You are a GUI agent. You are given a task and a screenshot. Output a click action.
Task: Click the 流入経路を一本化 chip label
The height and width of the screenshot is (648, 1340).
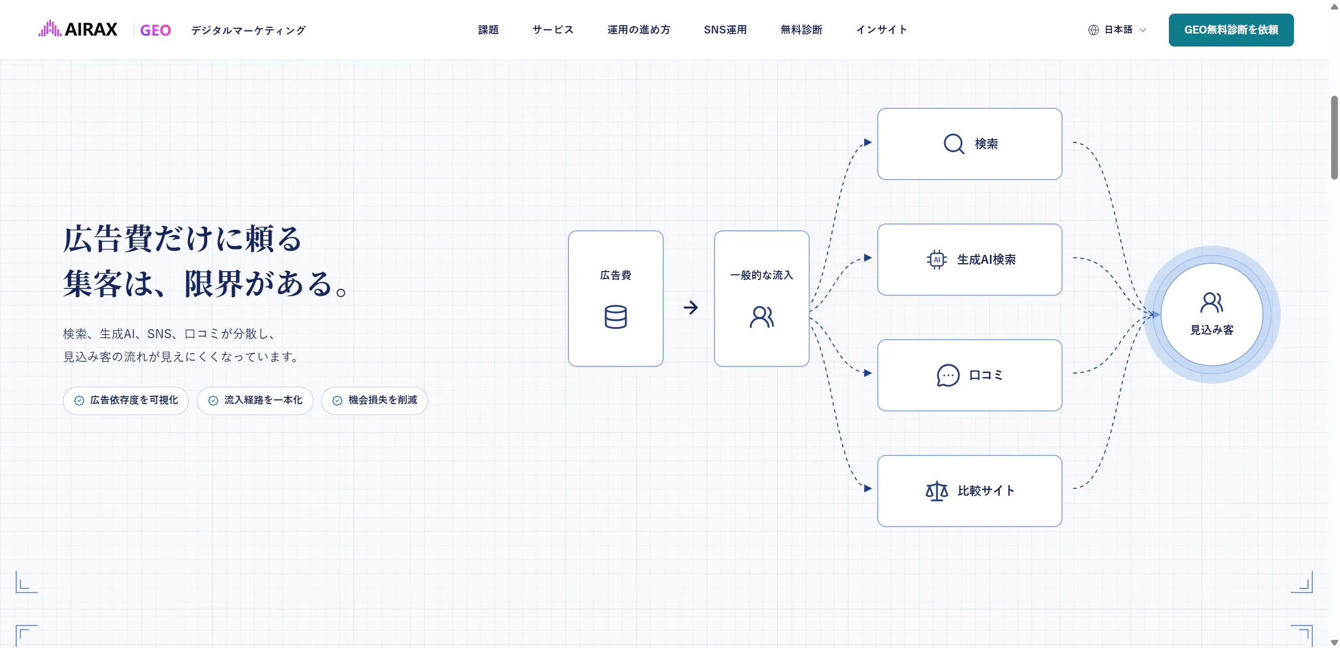[x=263, y=400]
